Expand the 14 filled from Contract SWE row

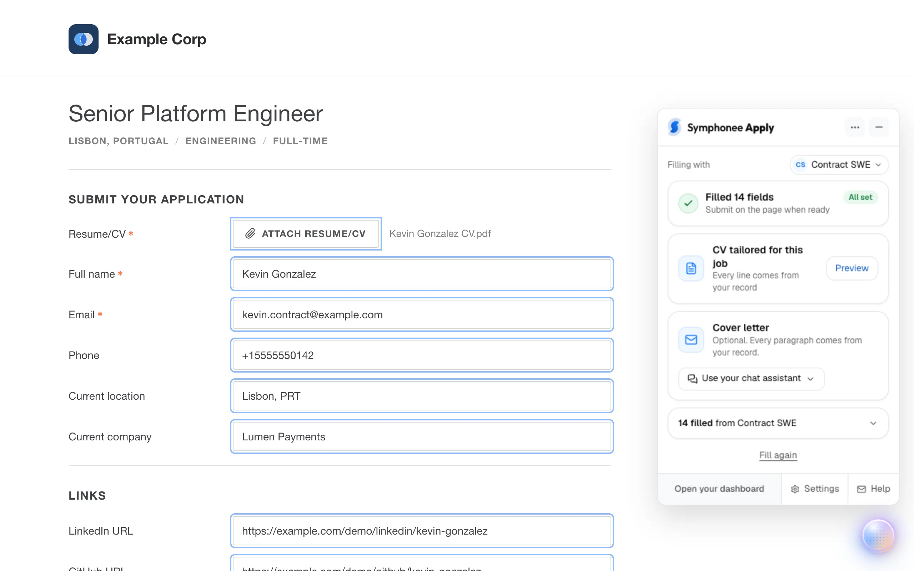point(778,423)
